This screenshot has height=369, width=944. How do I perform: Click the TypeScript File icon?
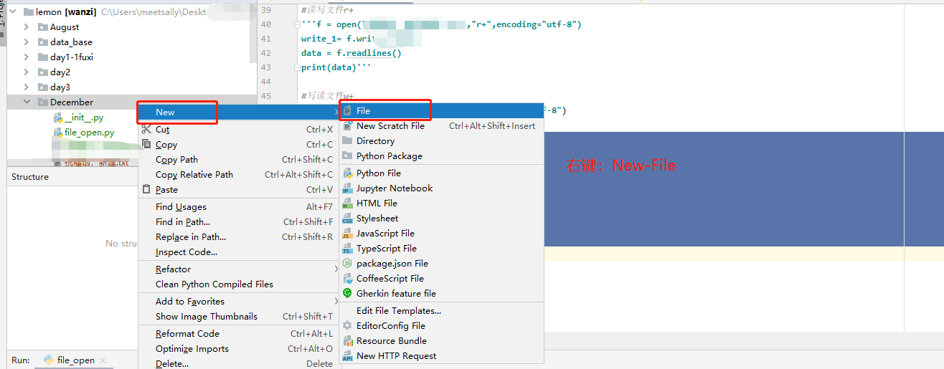pyautogui.click(x=347, y=249)
